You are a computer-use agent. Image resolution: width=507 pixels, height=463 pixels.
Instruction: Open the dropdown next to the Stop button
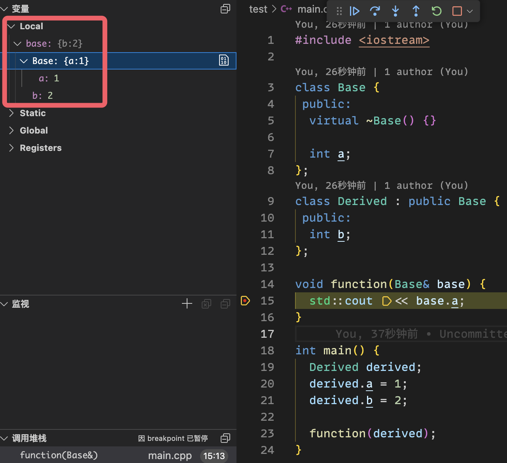(x=470, y=11)
